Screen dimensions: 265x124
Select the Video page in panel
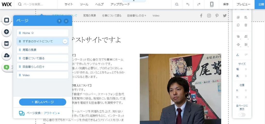click(x=43, y=75)
